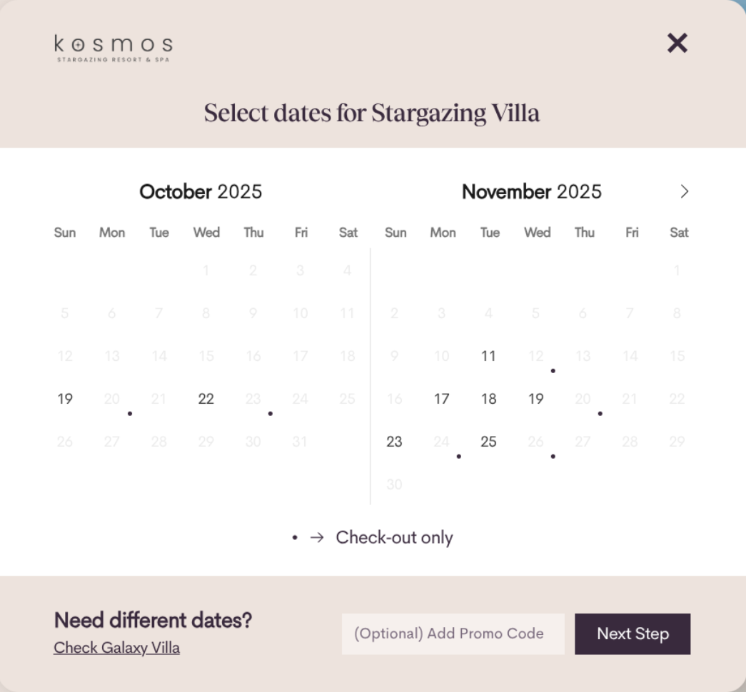Select November 25 date
Viewport: 746px width, 692px height.
point(489,442)
